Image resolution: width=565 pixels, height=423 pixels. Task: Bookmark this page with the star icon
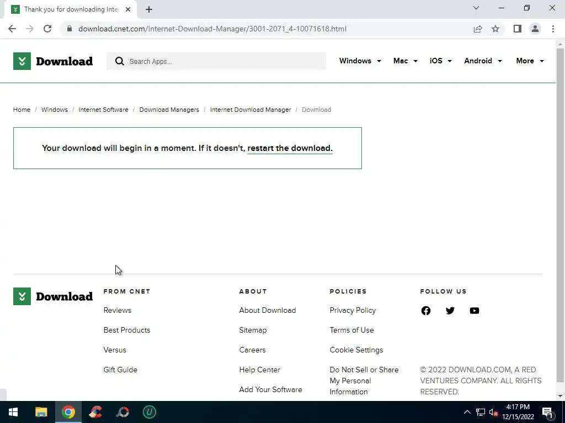coord(495,29)
